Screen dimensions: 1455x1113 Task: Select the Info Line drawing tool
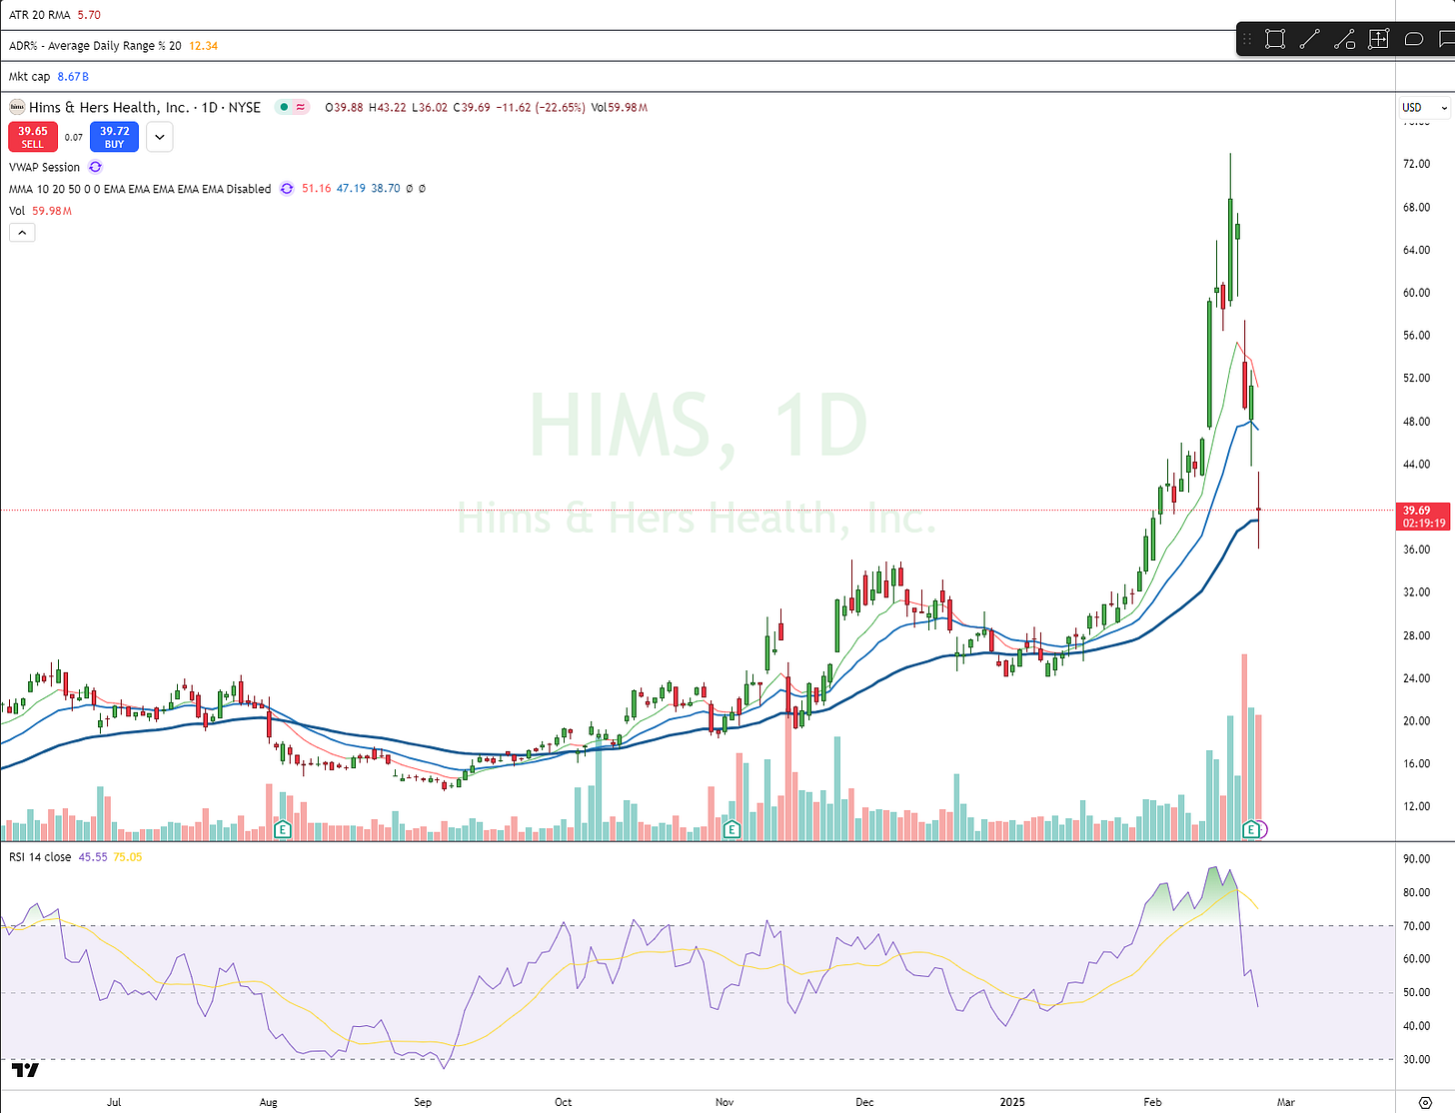tap(1344, 39)
